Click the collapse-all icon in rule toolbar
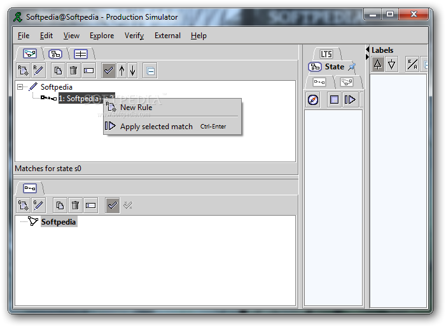The image size is (446, 327). pos(150,71)
